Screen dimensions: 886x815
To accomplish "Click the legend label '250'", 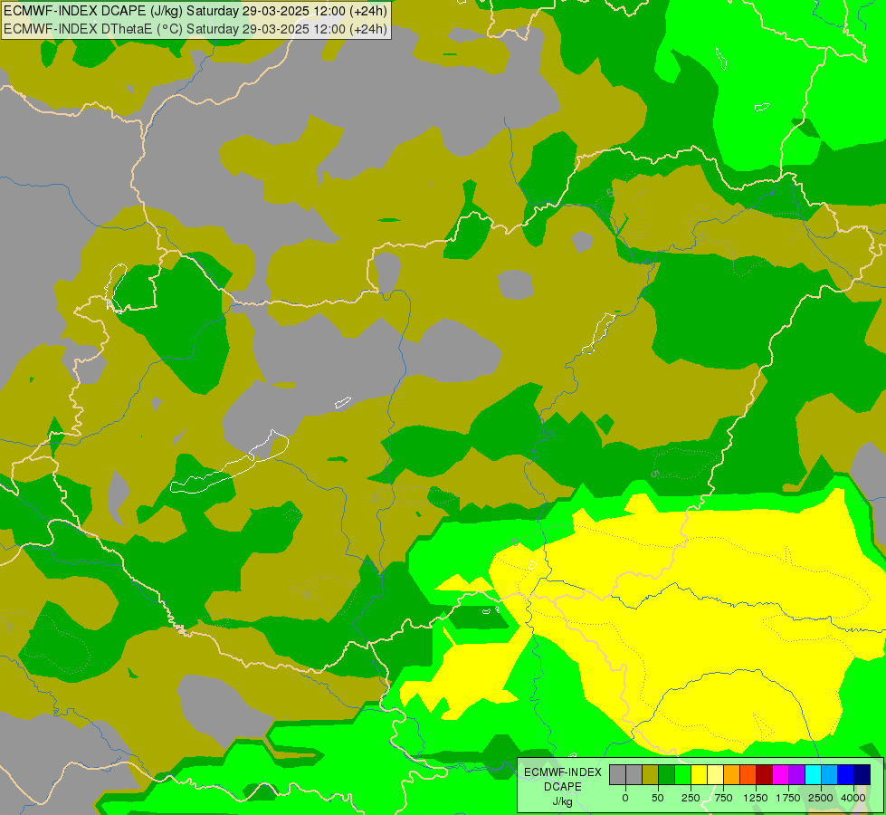I will (691, 798).
